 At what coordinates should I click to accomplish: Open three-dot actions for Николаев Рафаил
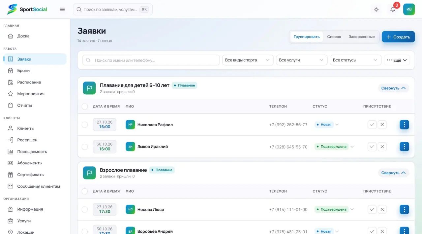tap(404, 125)
